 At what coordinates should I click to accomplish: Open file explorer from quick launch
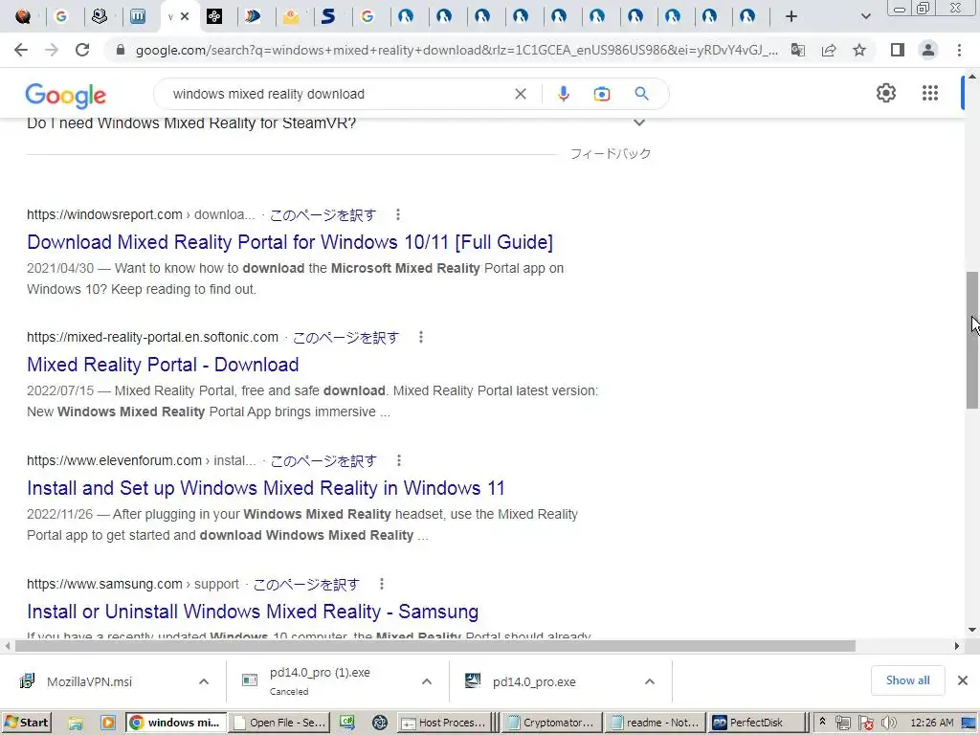[76, 724]
